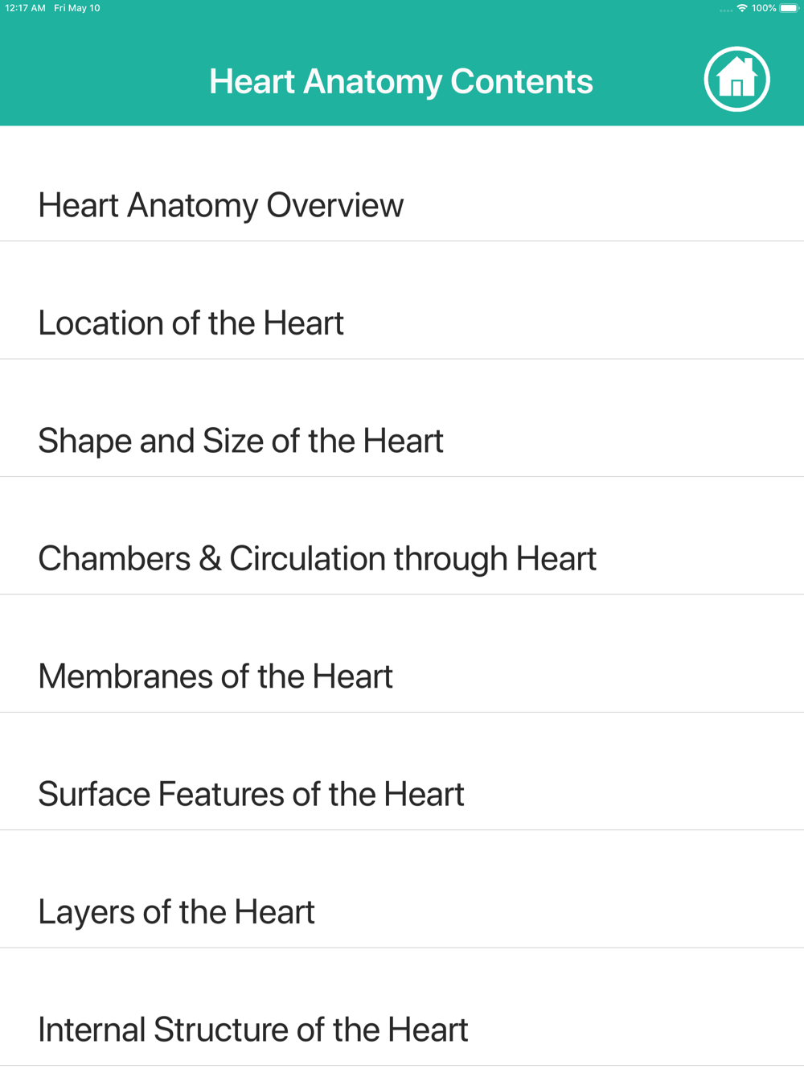
Task: Tap the Heart Anatomy Contents title
Action: 401,81
